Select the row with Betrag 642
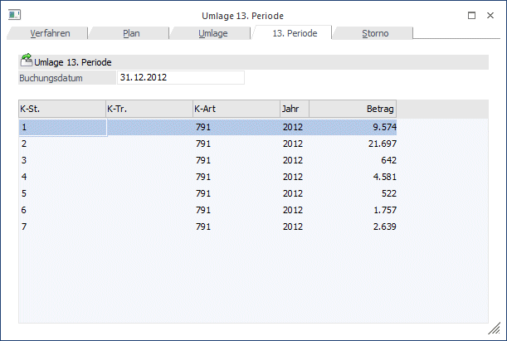 click(x=207, y=160)
